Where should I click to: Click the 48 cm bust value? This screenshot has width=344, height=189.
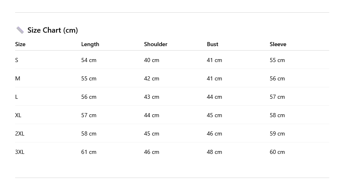[x=214, y=152]
